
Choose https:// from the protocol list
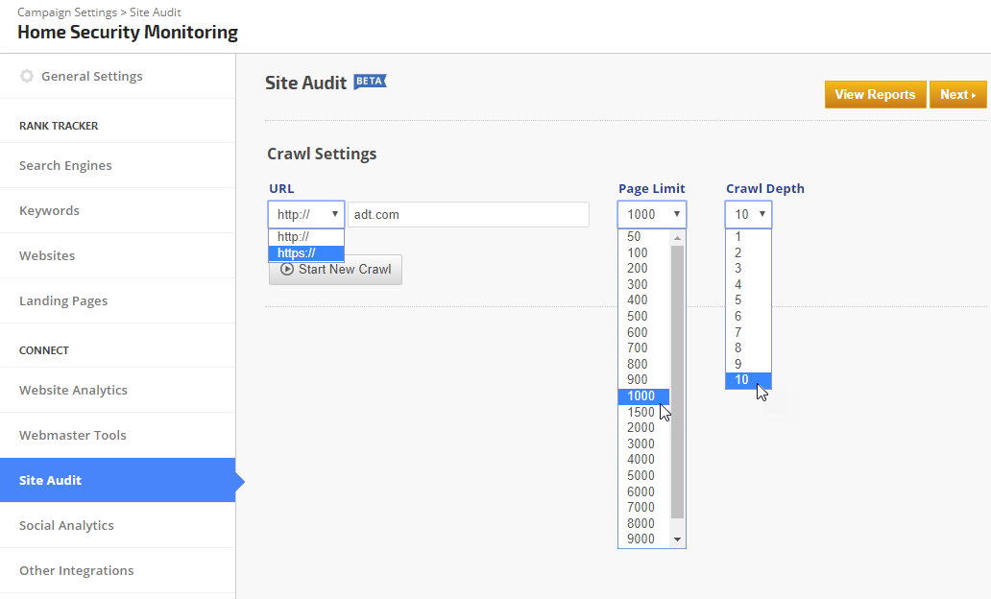(305, 253)
